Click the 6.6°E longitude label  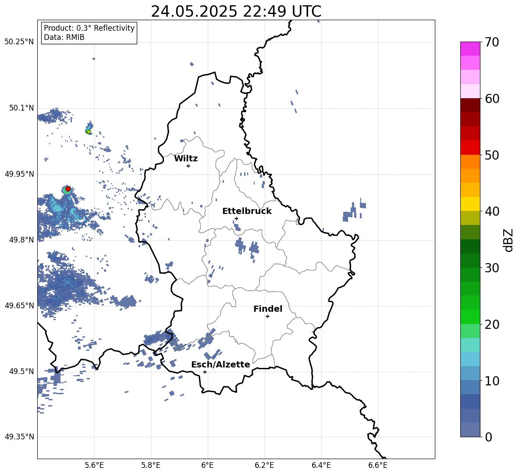coord(378,465)
